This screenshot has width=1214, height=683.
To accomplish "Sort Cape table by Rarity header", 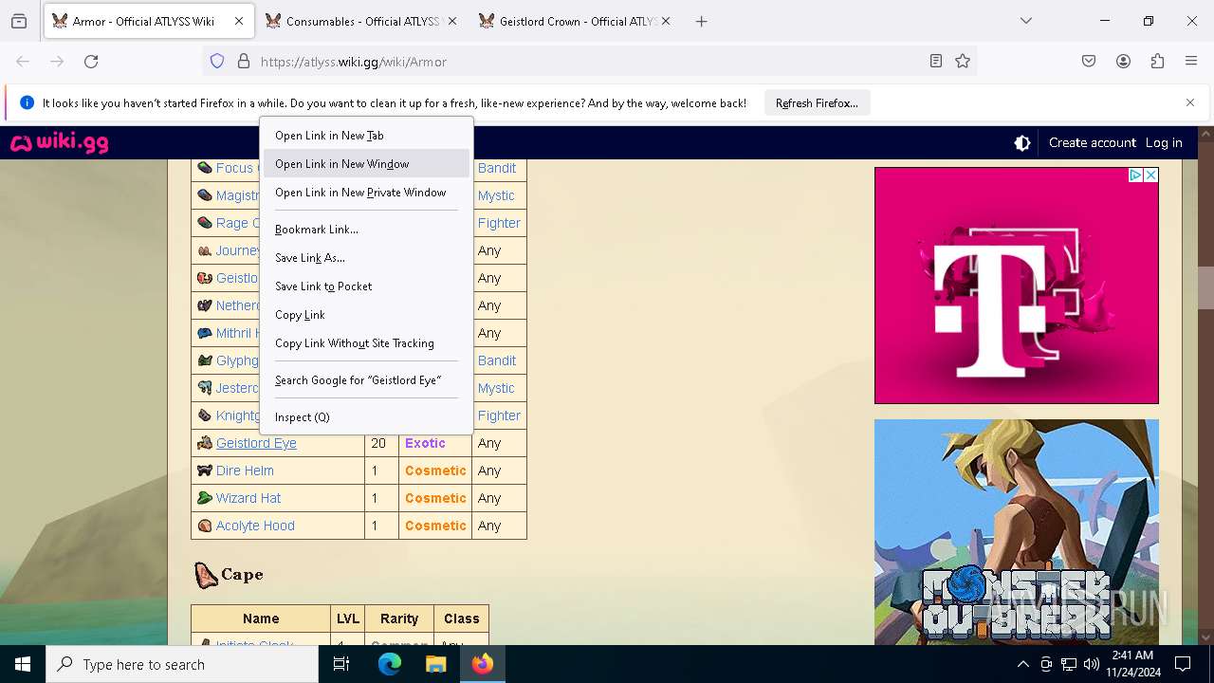I will [399, 618].
